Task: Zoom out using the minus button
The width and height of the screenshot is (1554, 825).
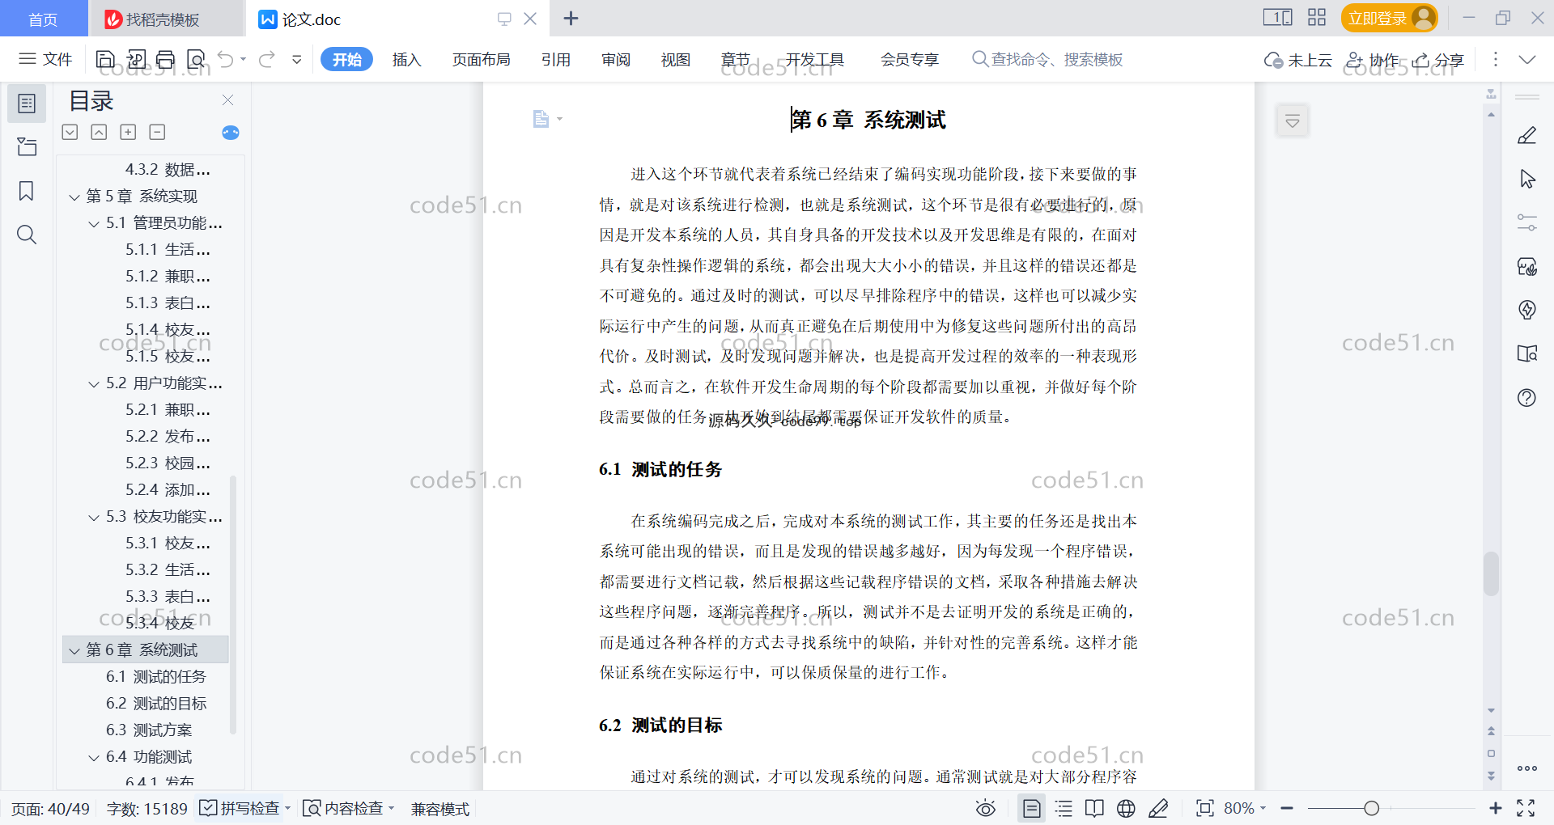Action: [1287, 808]
